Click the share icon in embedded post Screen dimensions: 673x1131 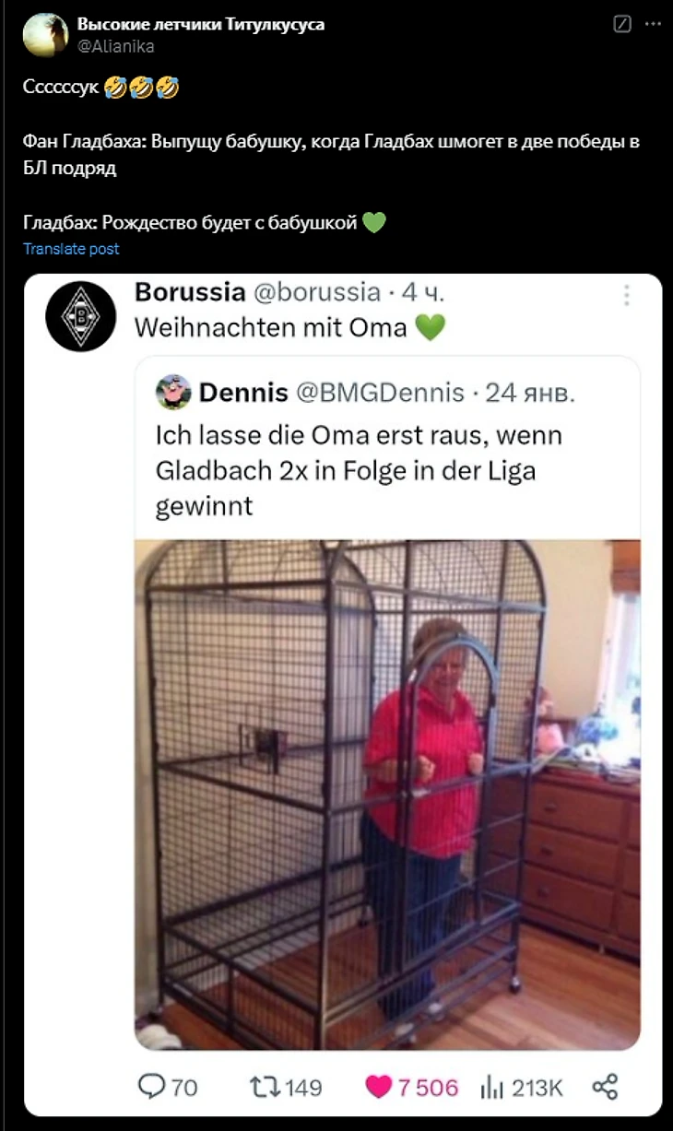(x=605, y=1087)
